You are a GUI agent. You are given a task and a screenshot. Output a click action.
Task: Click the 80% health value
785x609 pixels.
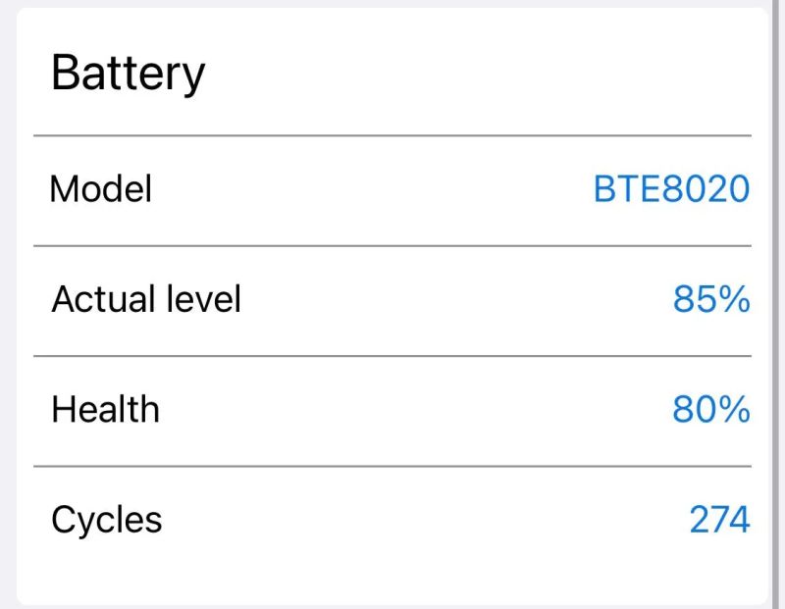[x=711, y=409]
